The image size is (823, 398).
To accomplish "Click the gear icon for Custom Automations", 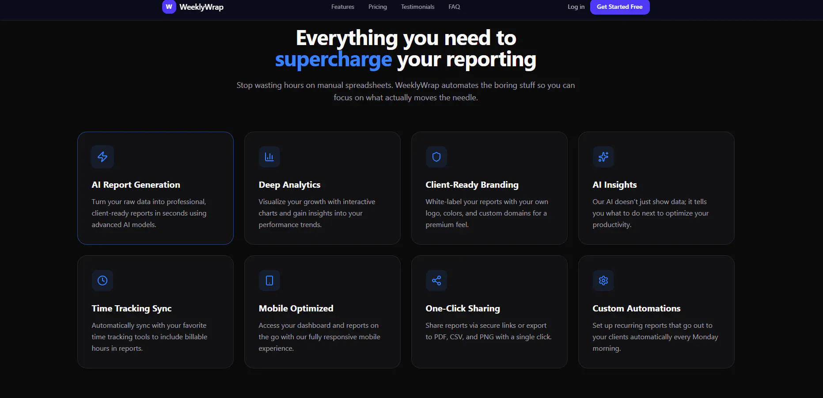I will click(603, 280).
